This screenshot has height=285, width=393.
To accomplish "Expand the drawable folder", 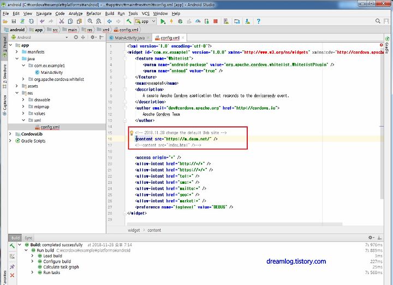I will pyautogui.click(x=23, y=100).
